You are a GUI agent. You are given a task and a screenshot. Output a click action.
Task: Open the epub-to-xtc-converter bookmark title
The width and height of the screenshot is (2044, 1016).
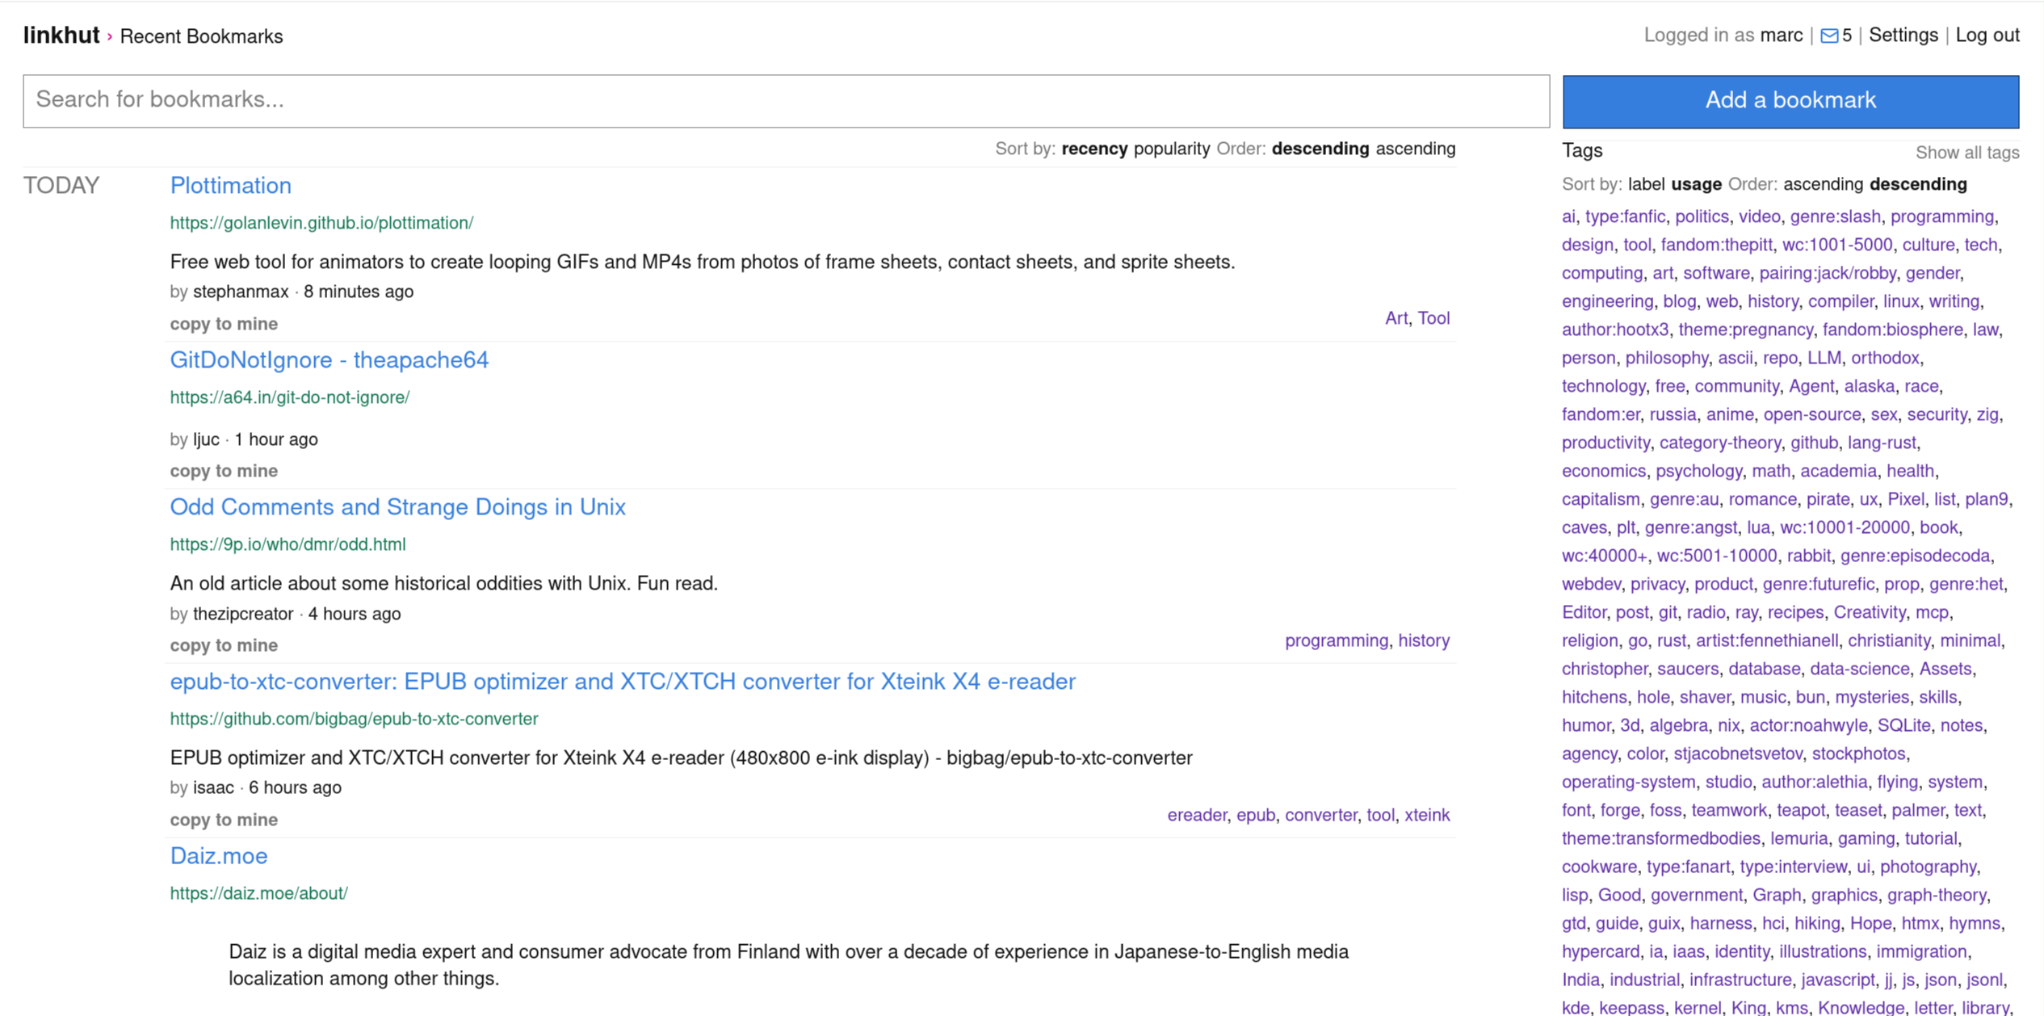(623, 681)
